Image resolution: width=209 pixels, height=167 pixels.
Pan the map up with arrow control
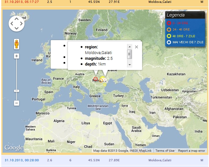[x=17, y=19]
